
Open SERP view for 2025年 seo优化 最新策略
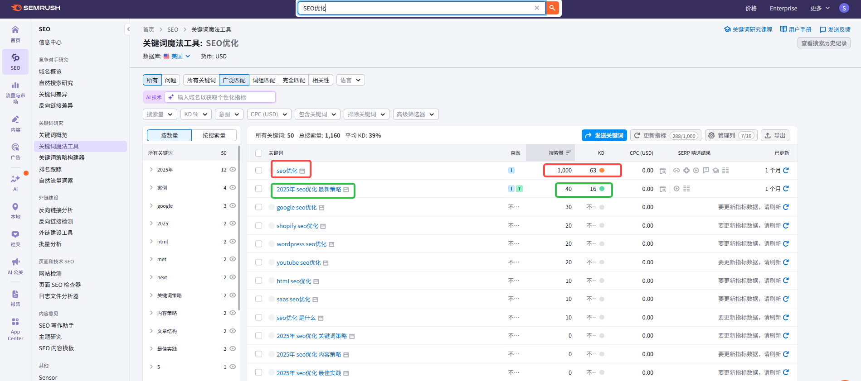(663, 189)
